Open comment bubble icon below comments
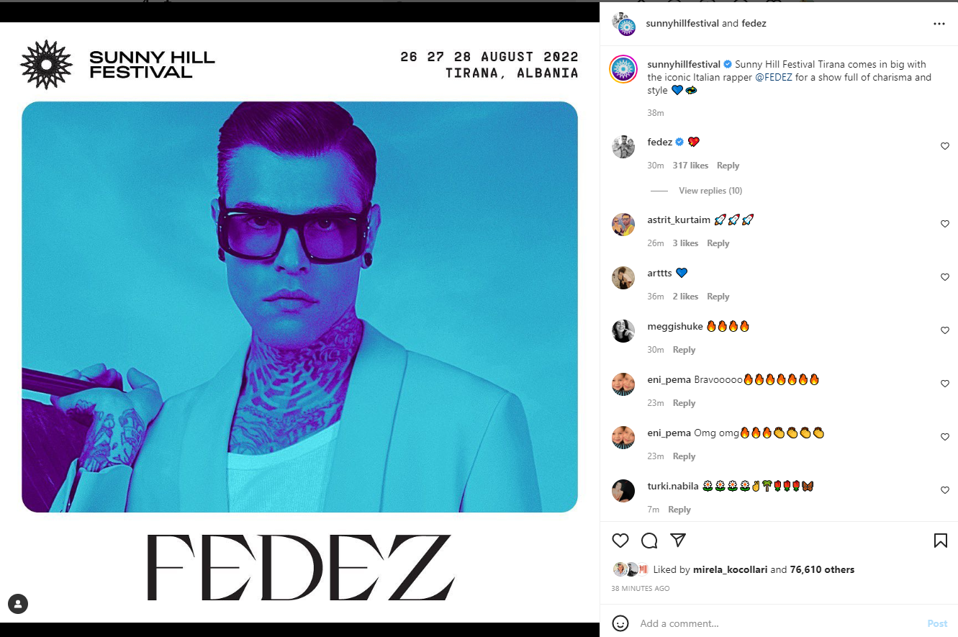 (x=649, y=541)
